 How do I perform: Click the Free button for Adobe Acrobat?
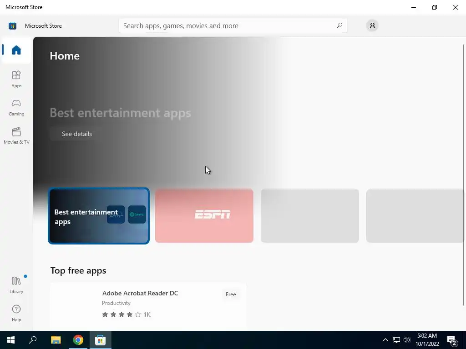pos(231,294)
